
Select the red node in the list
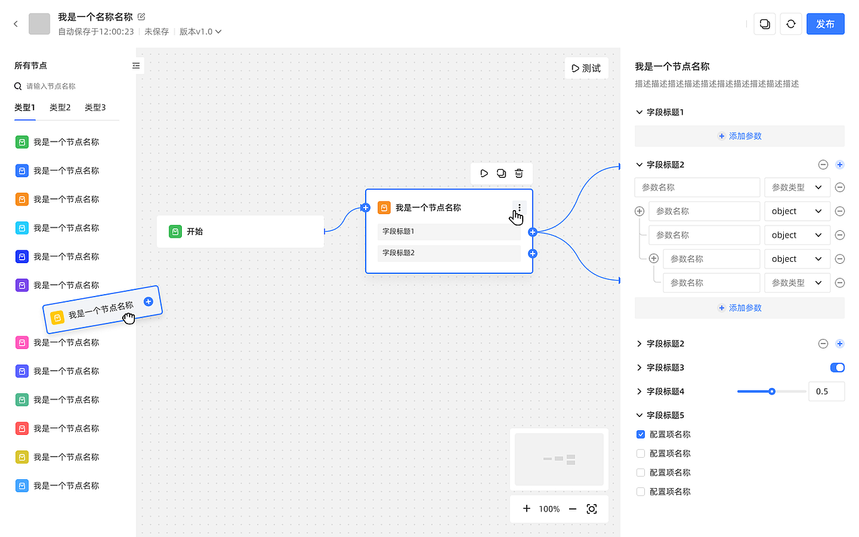21,428
